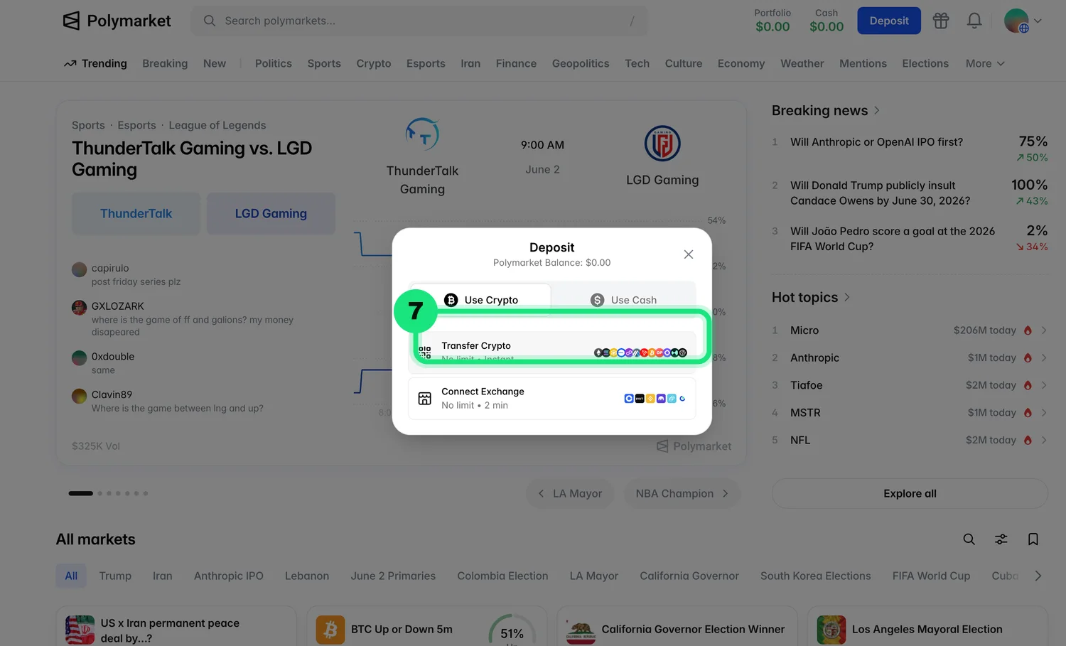This screenshot has width=1066, height=646.
Task: Select the Anthropic IPO filter tab
Action: coord(229,576)
